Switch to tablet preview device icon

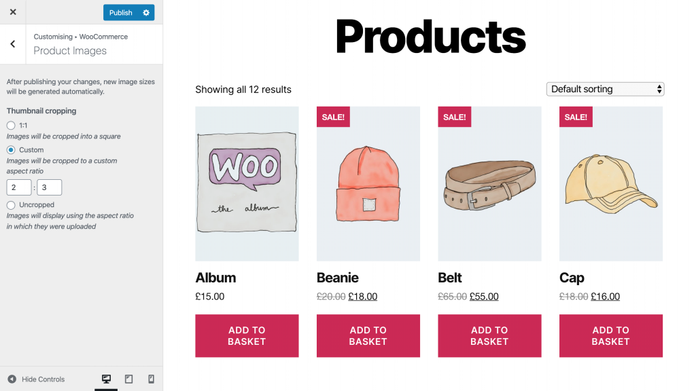pyautogui.click(x=128, y=379)
